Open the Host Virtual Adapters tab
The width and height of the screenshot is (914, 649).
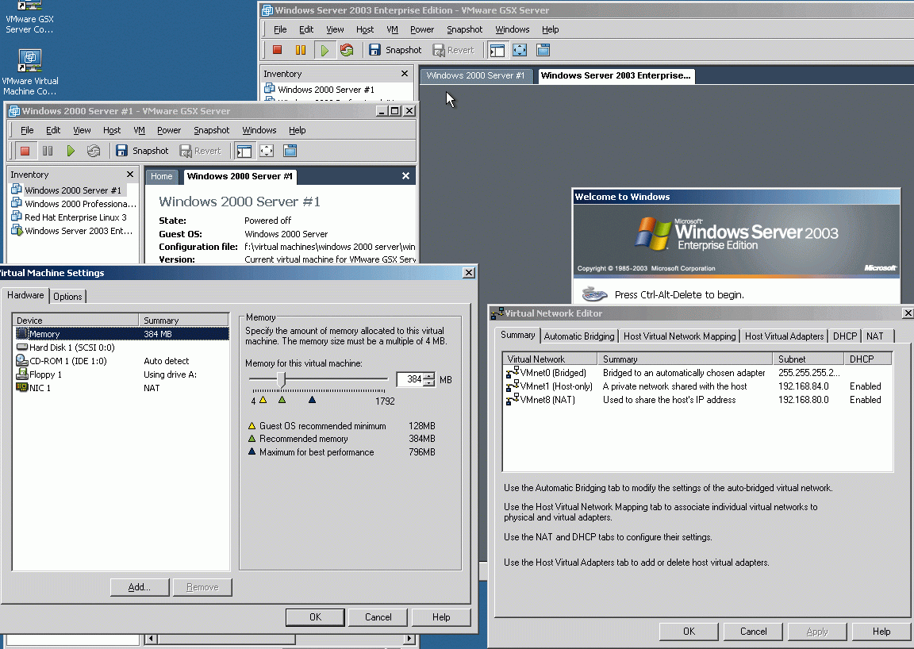[x=784, y=336]
